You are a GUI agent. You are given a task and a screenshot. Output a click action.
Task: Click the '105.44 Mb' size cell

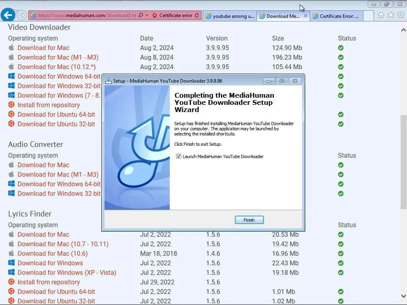287,67
